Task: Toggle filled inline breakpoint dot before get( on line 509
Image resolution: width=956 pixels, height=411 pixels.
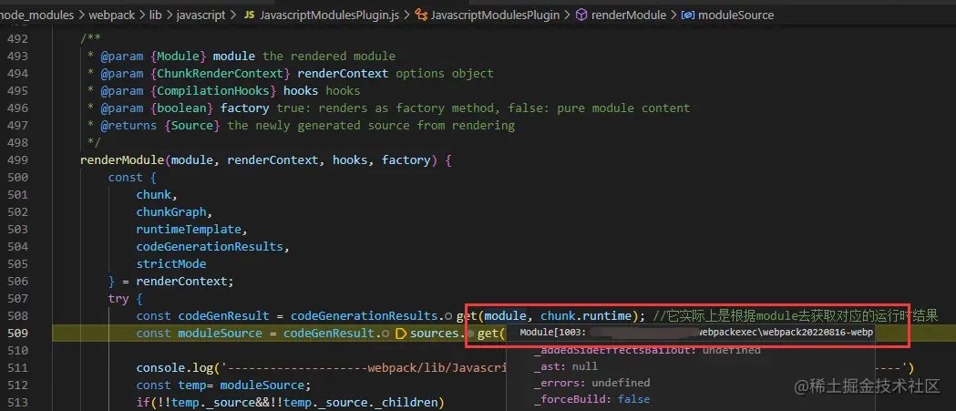Action: coord(470,334)
